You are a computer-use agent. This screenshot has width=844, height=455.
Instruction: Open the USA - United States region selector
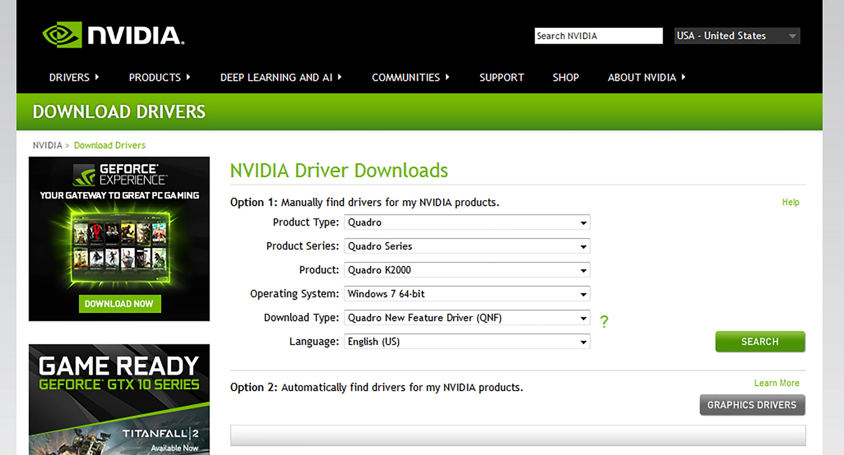[737, 36]
